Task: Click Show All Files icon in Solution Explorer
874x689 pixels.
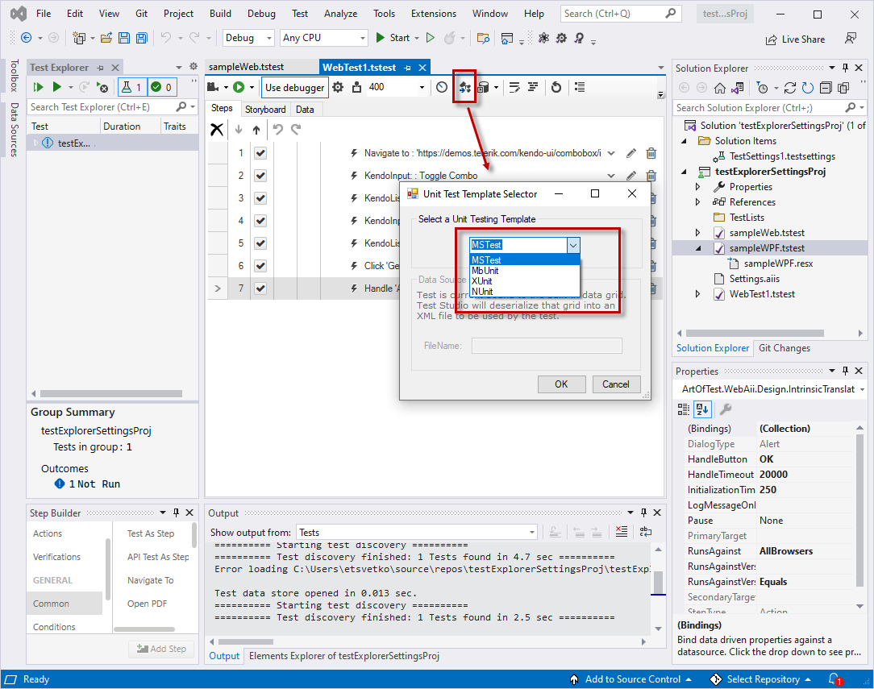Action: 844,88
